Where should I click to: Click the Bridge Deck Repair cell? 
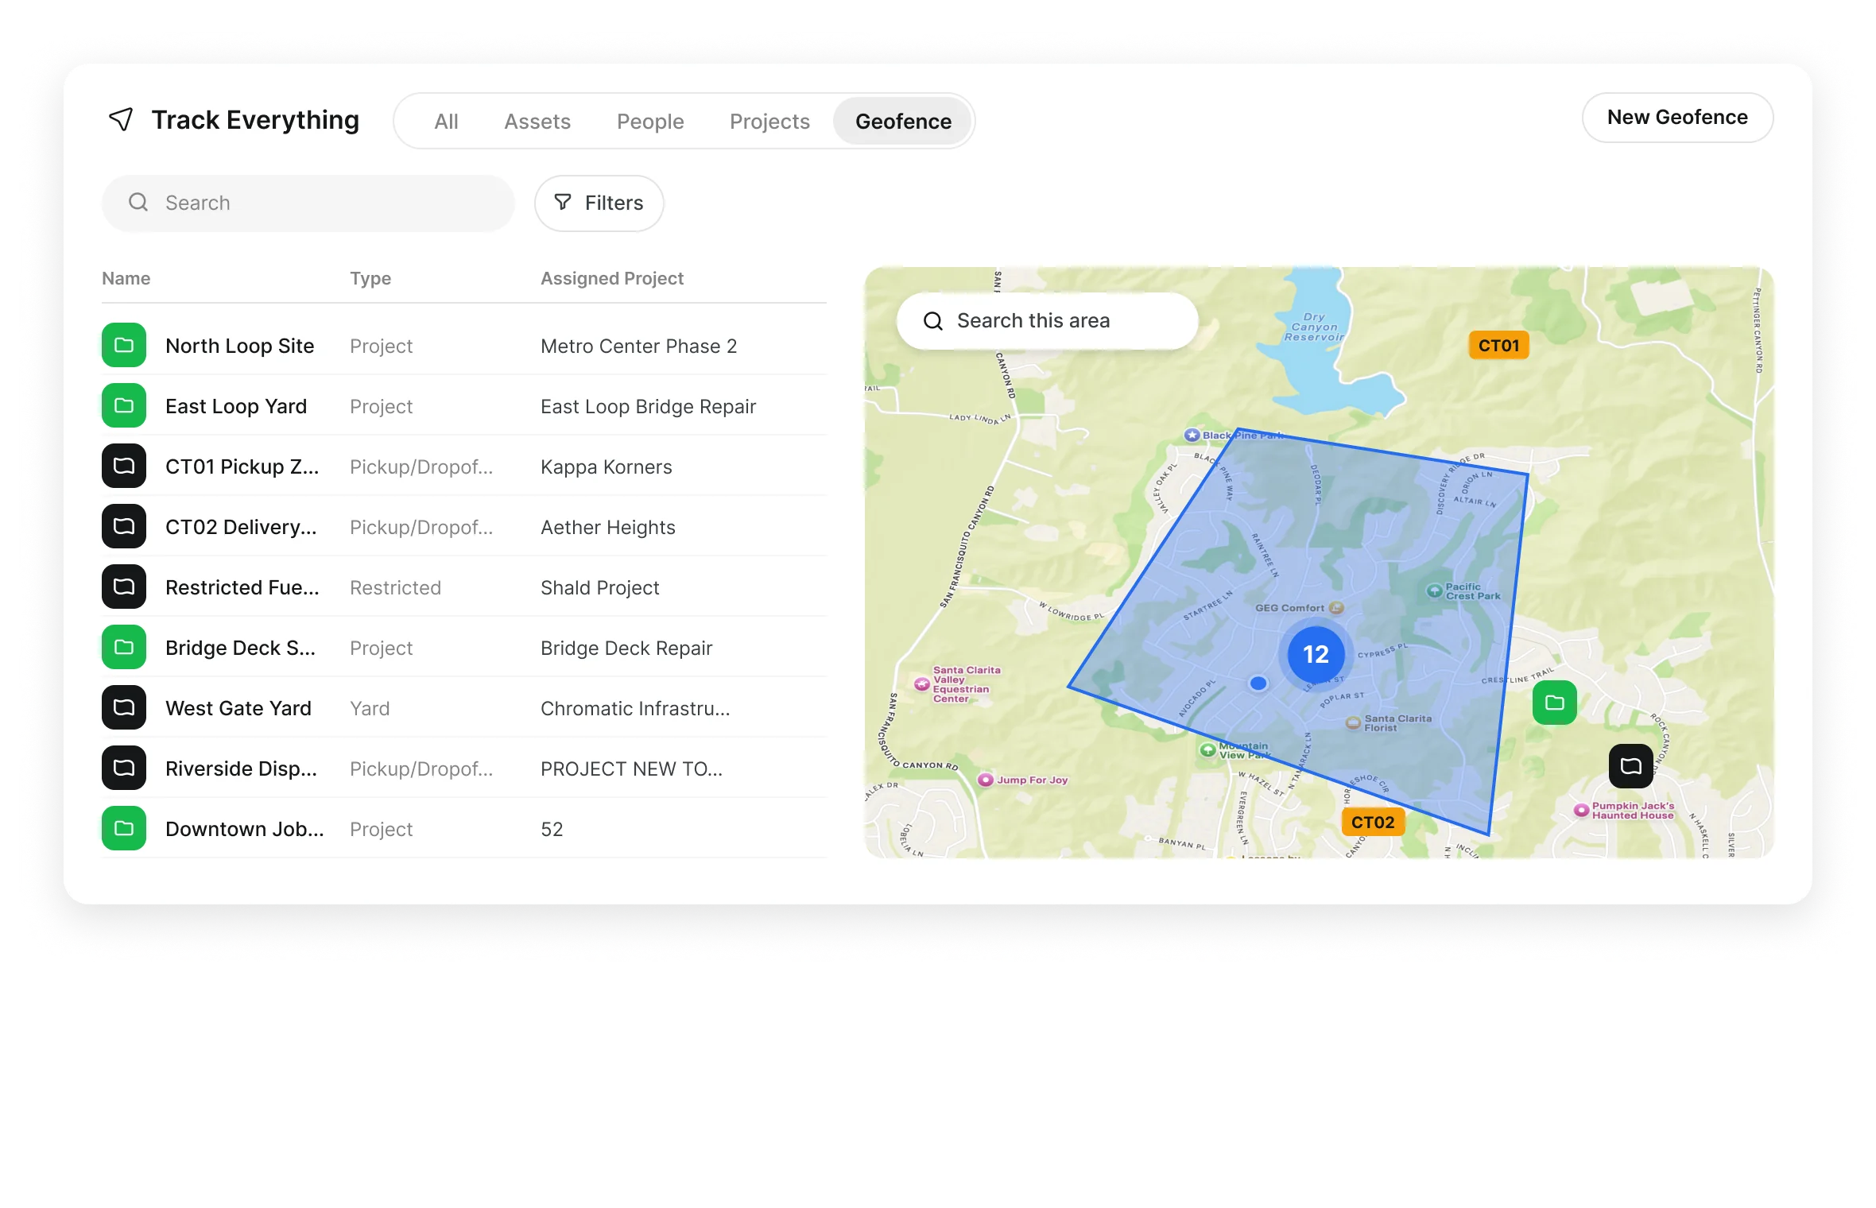pos(626,648)
